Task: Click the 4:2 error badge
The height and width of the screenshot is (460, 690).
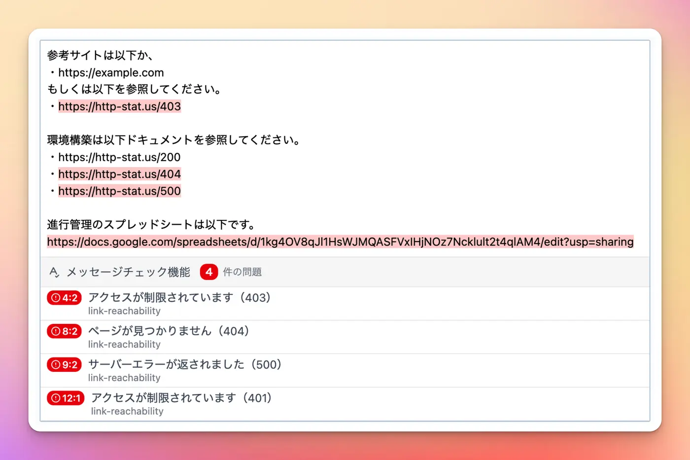Action: (x=64, y=298)
